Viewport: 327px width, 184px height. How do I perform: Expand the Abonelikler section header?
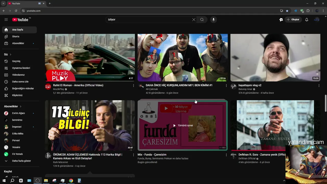(x=13, y=106)
